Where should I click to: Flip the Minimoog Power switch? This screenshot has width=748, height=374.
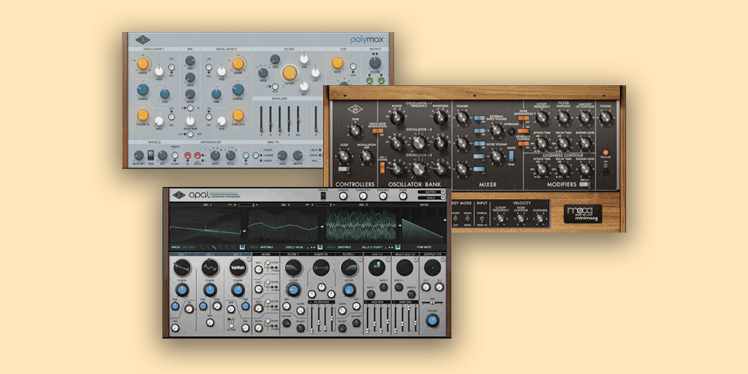coord(605,168)
